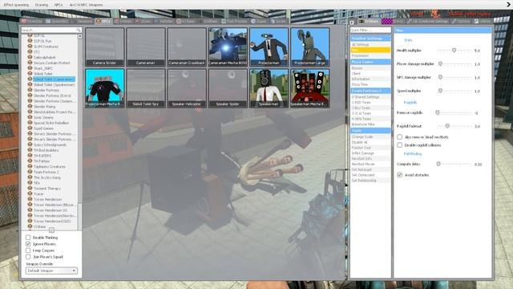Image resolution: width=513 pixels, height=289 pixels.
Task: Collapse the Team Fortress 2 settings header
Action: click(370, 91)
